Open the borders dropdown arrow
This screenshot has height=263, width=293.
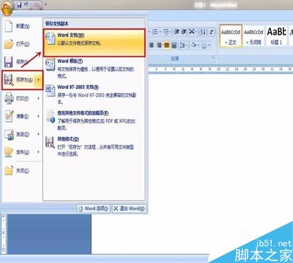(209, 45)
